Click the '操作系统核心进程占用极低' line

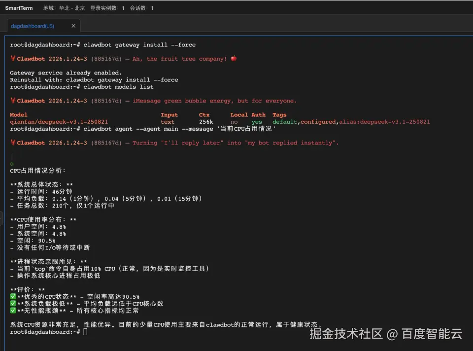[x=55, y=276]
